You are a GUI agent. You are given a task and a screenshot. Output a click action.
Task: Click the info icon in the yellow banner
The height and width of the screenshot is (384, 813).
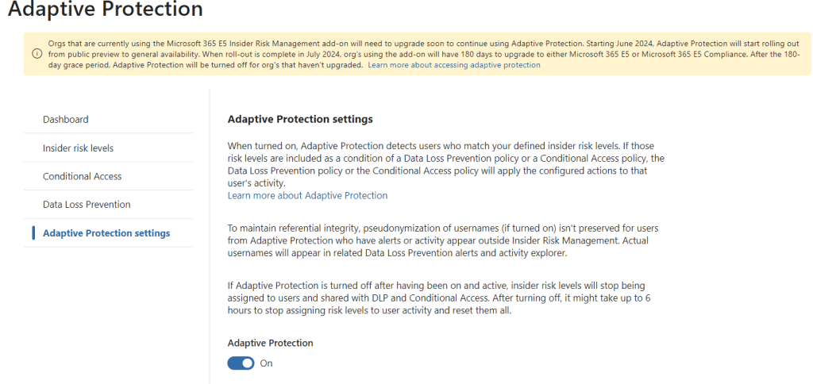click(x=37, y=54)
